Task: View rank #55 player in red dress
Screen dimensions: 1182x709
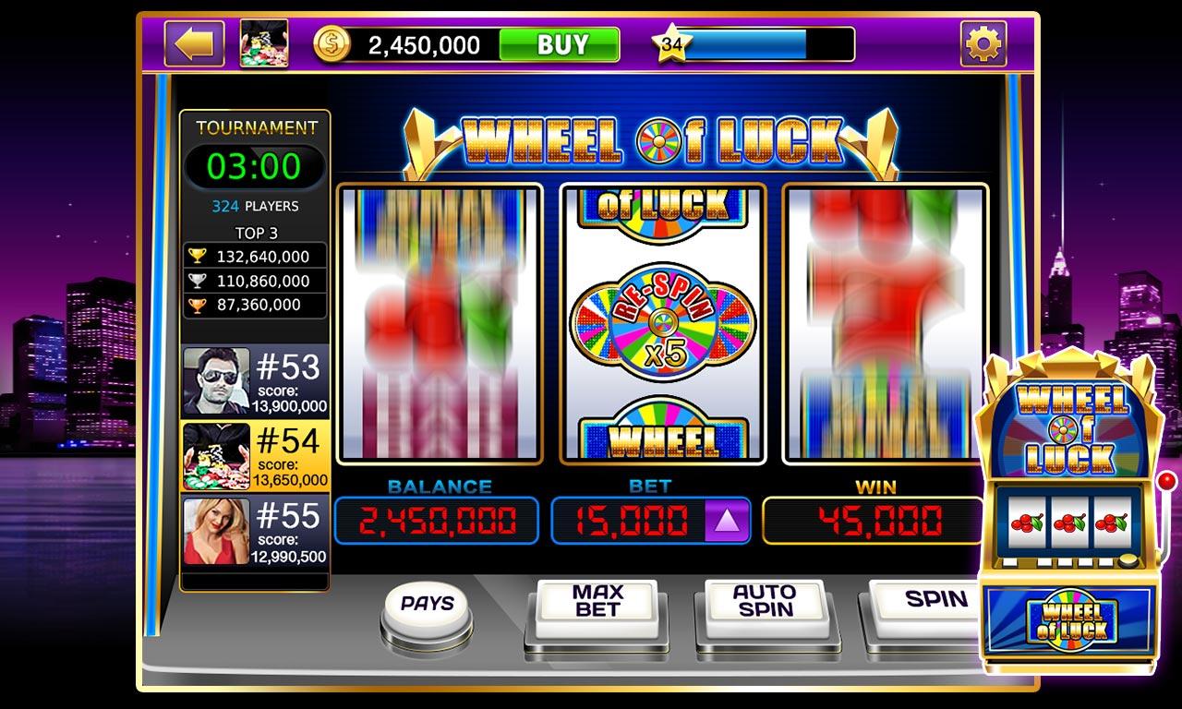Action: 255,531
